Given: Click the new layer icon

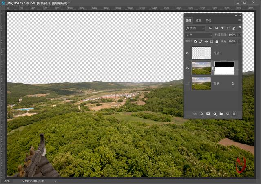Looking at the screenshot, I should pos(228,114).
